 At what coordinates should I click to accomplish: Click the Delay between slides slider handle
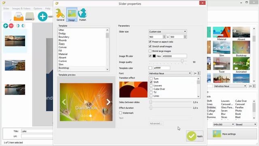151,102
